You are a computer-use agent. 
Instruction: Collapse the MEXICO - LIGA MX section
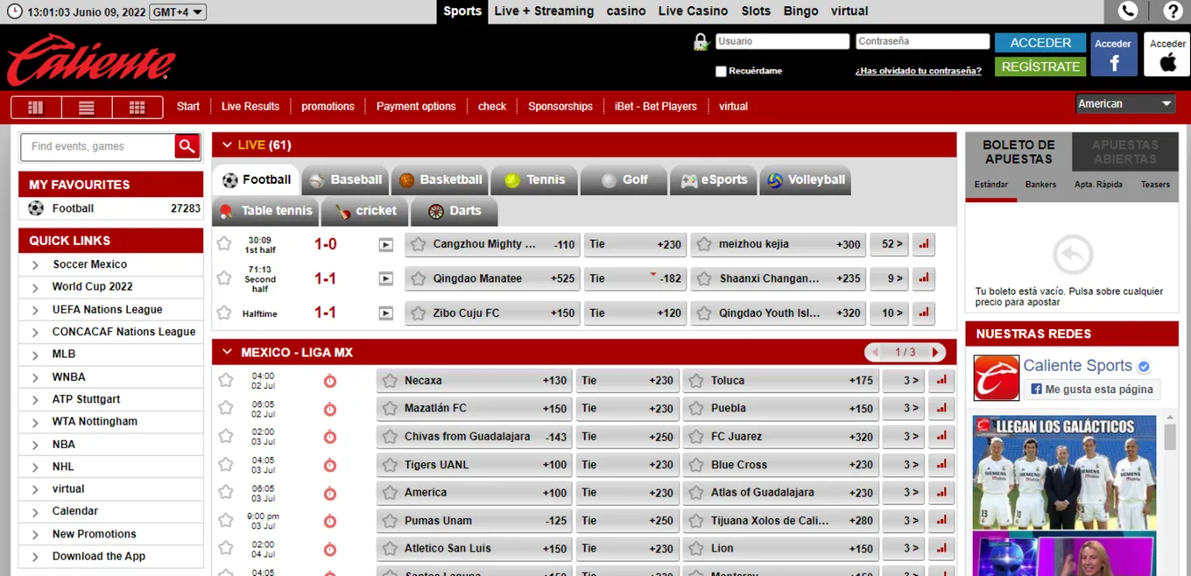click(x=227, y=352)
